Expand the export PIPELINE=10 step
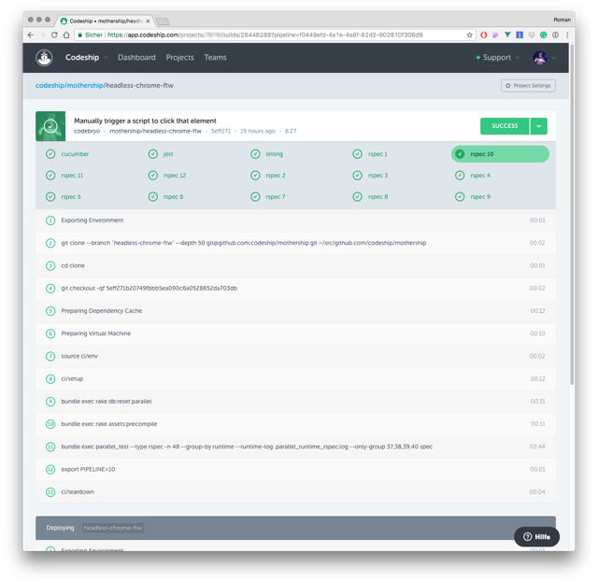 295,469
